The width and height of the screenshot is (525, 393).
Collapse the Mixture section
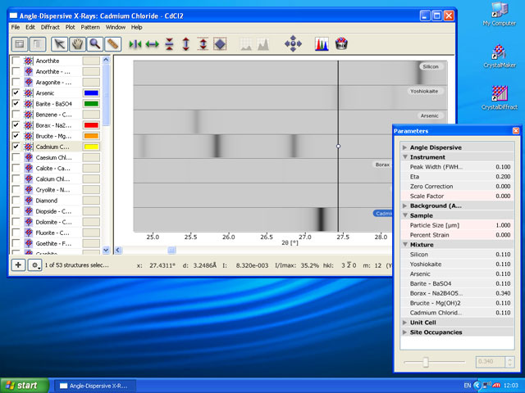[x=404, y=245]
